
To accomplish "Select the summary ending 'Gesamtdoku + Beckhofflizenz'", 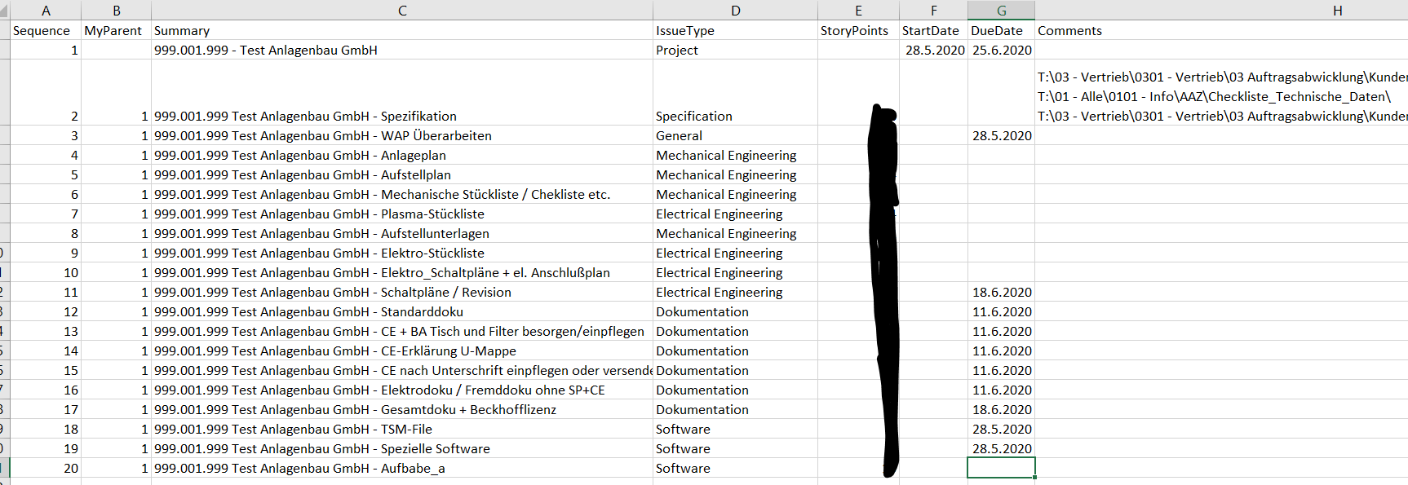I will coord(402,409).
